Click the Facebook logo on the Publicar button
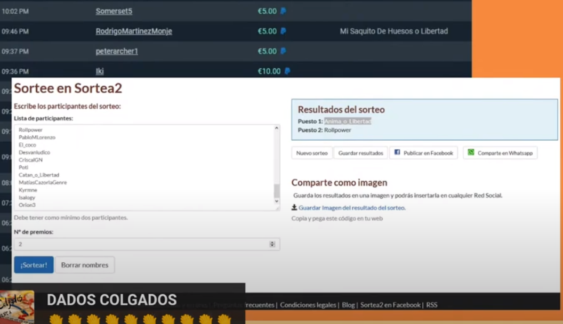Image resolution: width=563 pixels, height=324 pixels. (x=397, y=152)
